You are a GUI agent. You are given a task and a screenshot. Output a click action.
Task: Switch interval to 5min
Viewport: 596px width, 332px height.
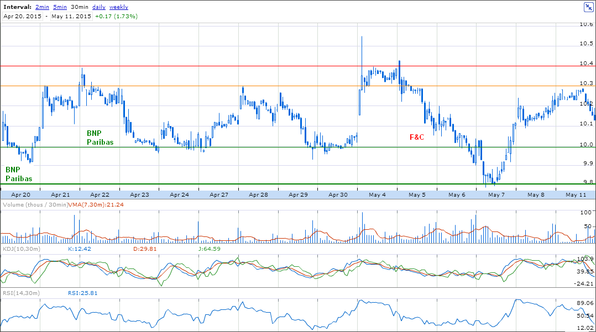pos(60,7)
